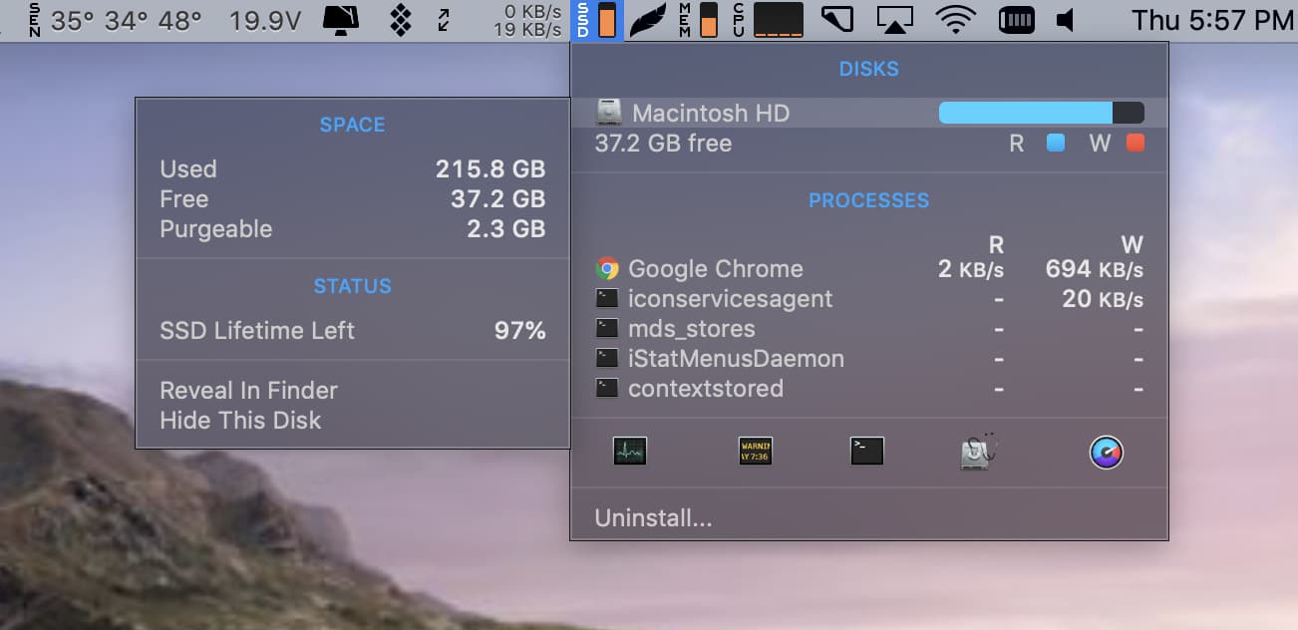This screenshot has width=1298, height=630.
Task: Click the STATUS section header
Action: pos(352,286)
